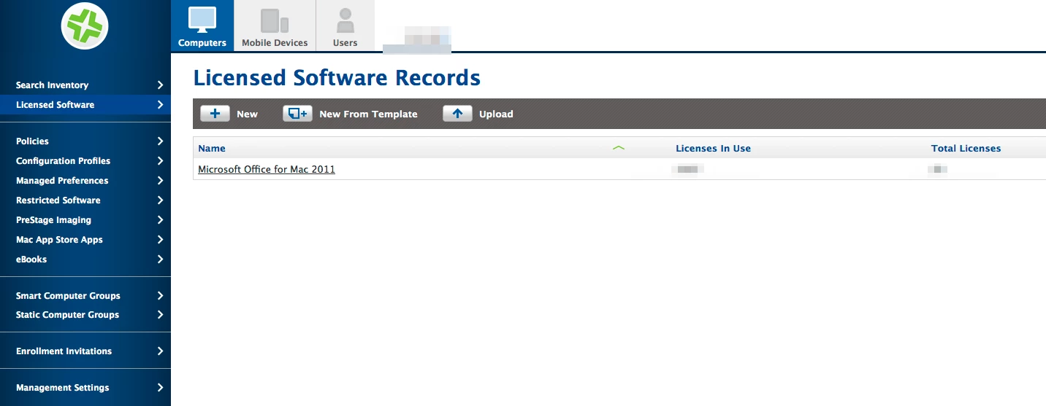Open Mac App Store Apps in sidebar

tap(59, 240)
